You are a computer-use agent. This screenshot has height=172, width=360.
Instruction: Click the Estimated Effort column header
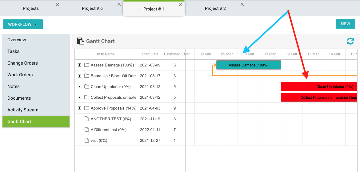(x=174, y=54)
